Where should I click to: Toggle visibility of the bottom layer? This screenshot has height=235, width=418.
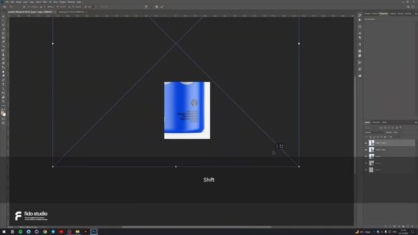366,170
